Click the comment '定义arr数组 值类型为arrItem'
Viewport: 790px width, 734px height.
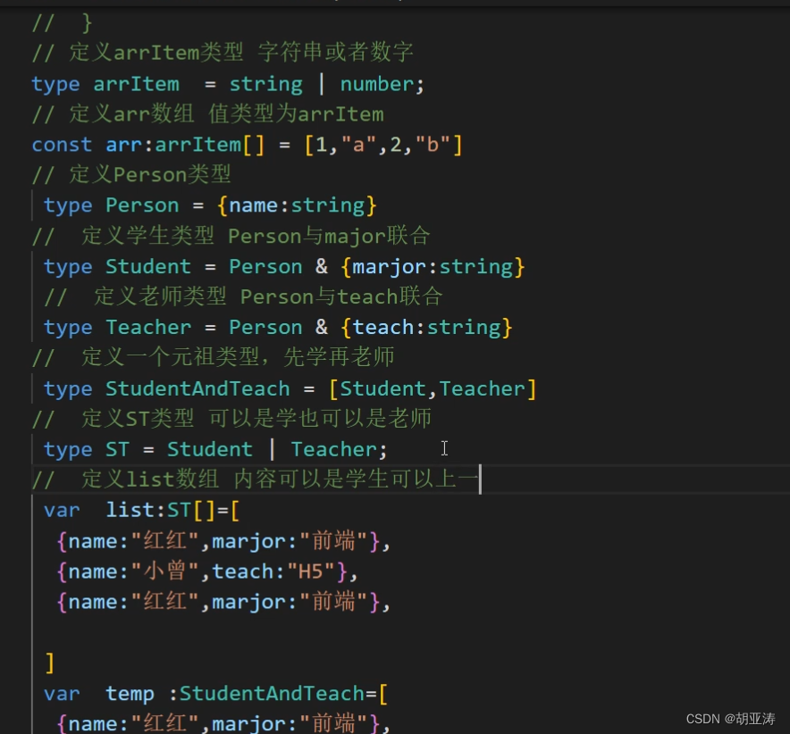[207, 114]
